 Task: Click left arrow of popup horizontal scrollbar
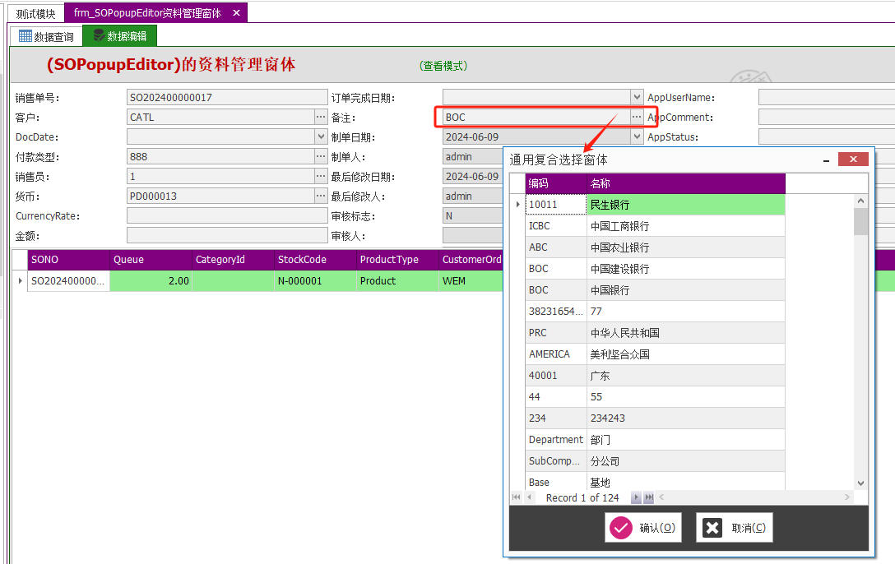click(x=661, y=497)
